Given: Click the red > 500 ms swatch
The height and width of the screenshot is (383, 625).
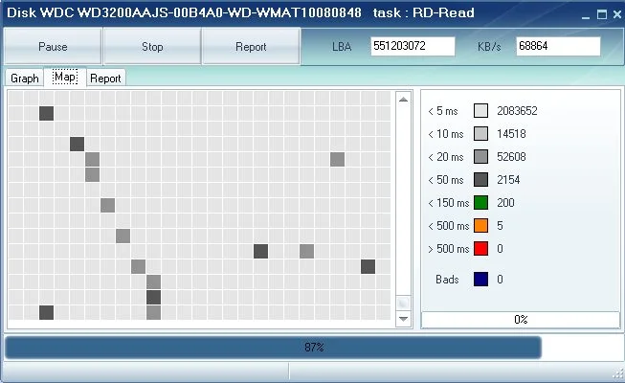Looking at the screenshot, I should point(480,249).
